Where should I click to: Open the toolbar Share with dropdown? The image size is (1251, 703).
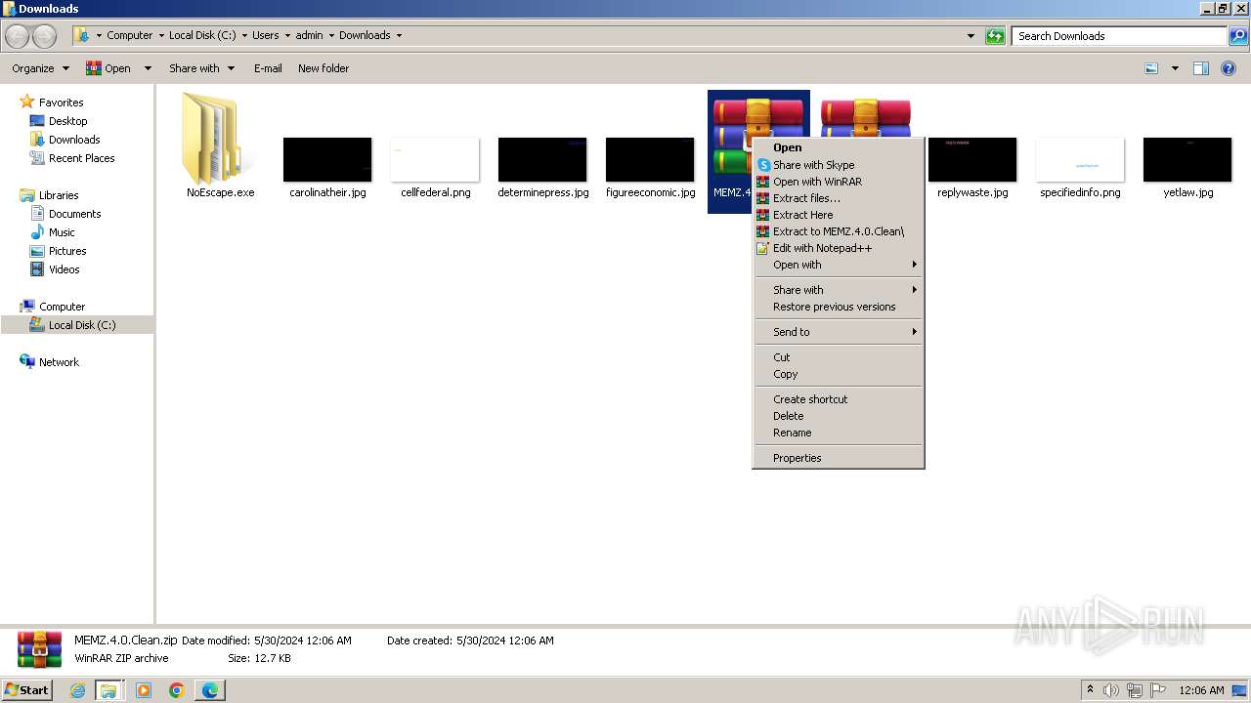201,68
